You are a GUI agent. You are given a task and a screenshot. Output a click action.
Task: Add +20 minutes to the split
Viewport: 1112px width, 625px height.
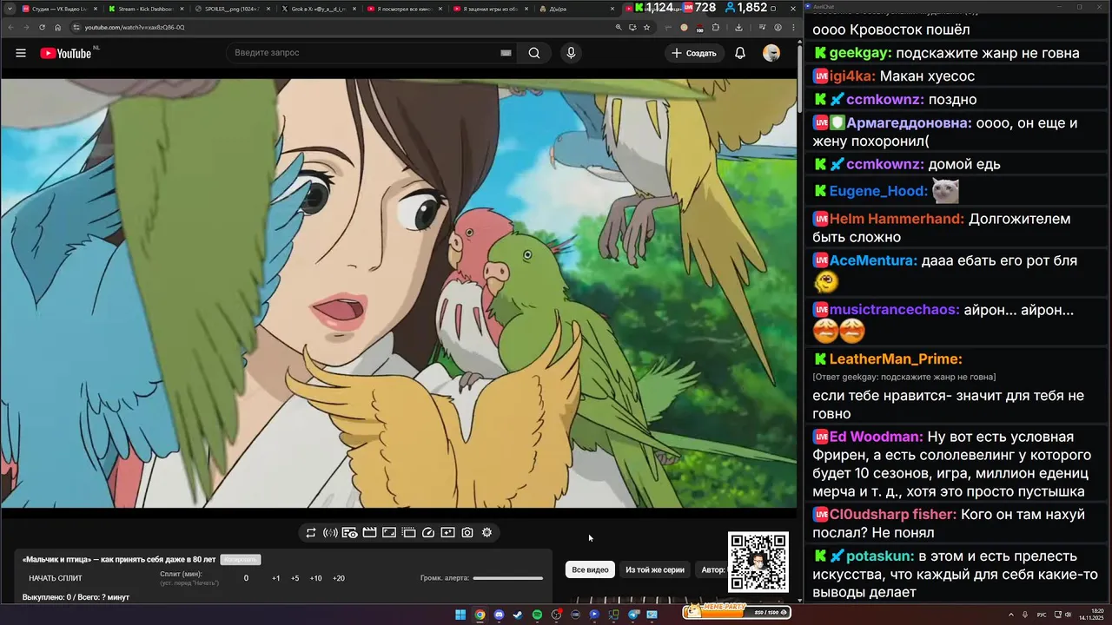point(339,578)
